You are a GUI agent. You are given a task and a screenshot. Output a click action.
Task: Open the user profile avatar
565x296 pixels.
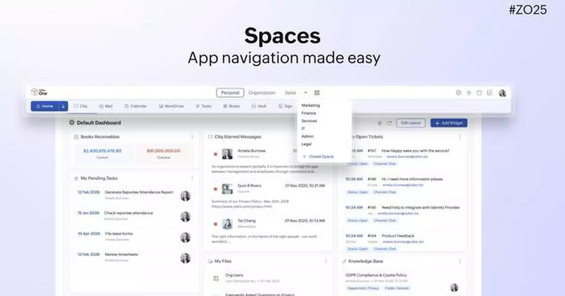[501, 93]
